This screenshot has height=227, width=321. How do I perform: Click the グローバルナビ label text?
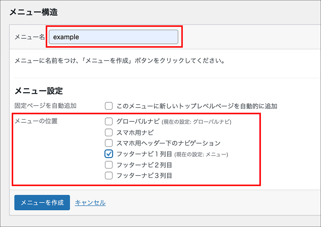pyautogui.click(x=138, y=121)
